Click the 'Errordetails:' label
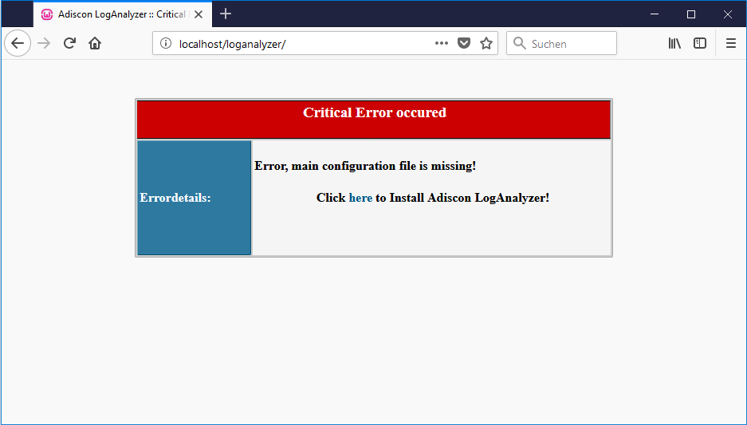The height and width of the screenshot is (425, 747). coord(175,198)
